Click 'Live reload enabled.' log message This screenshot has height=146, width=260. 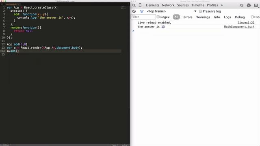[154, 23]
